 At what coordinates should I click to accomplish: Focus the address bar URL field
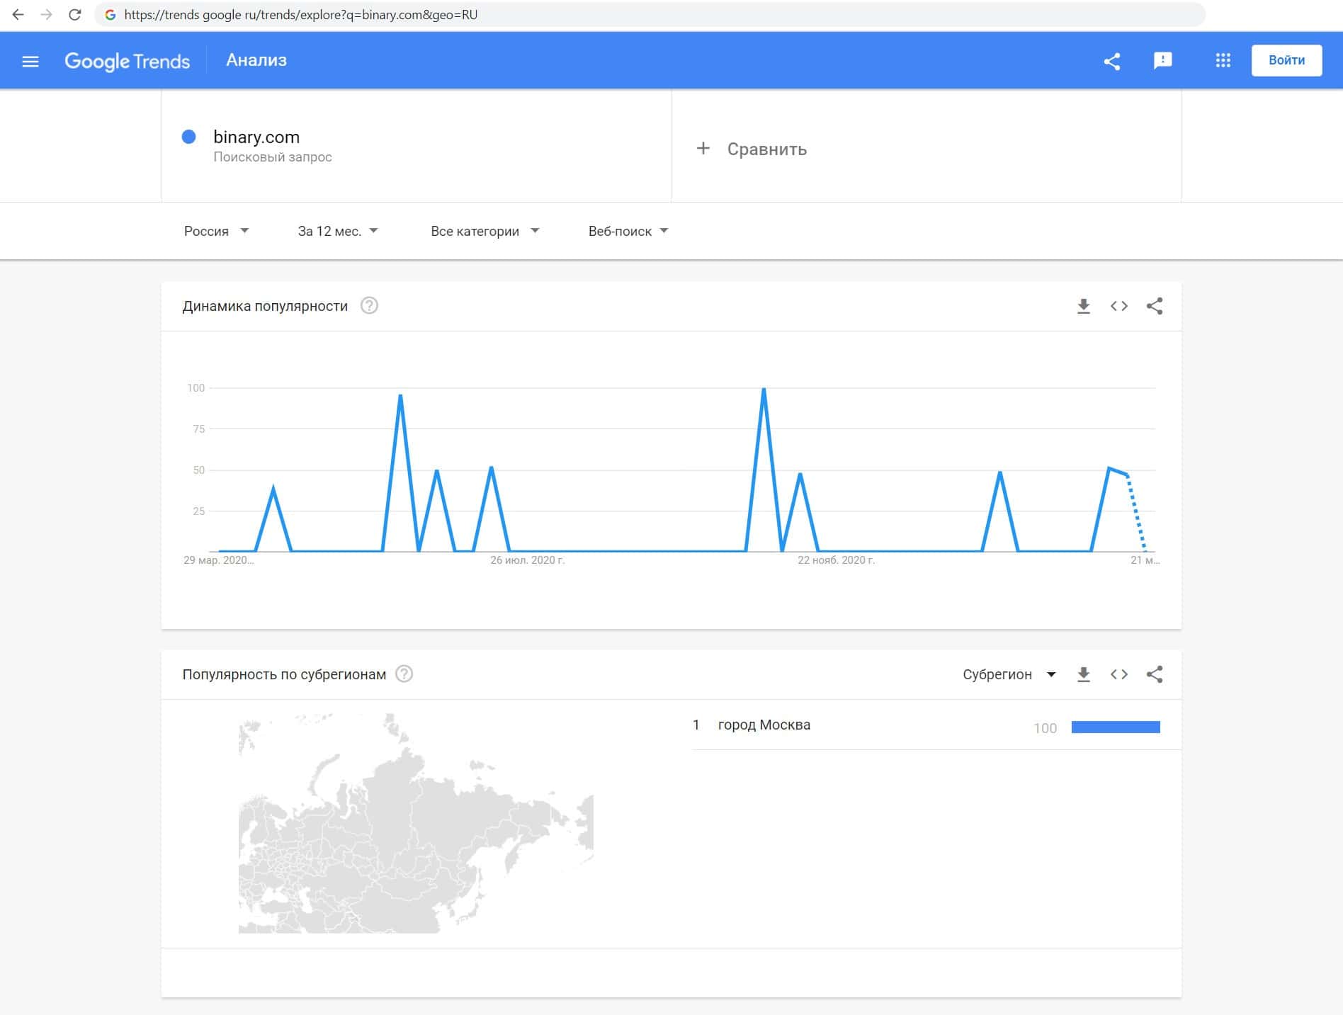click(650, 14)
